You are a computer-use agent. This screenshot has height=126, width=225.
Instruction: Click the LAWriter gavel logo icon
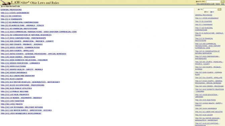click(x=5, y=2)
